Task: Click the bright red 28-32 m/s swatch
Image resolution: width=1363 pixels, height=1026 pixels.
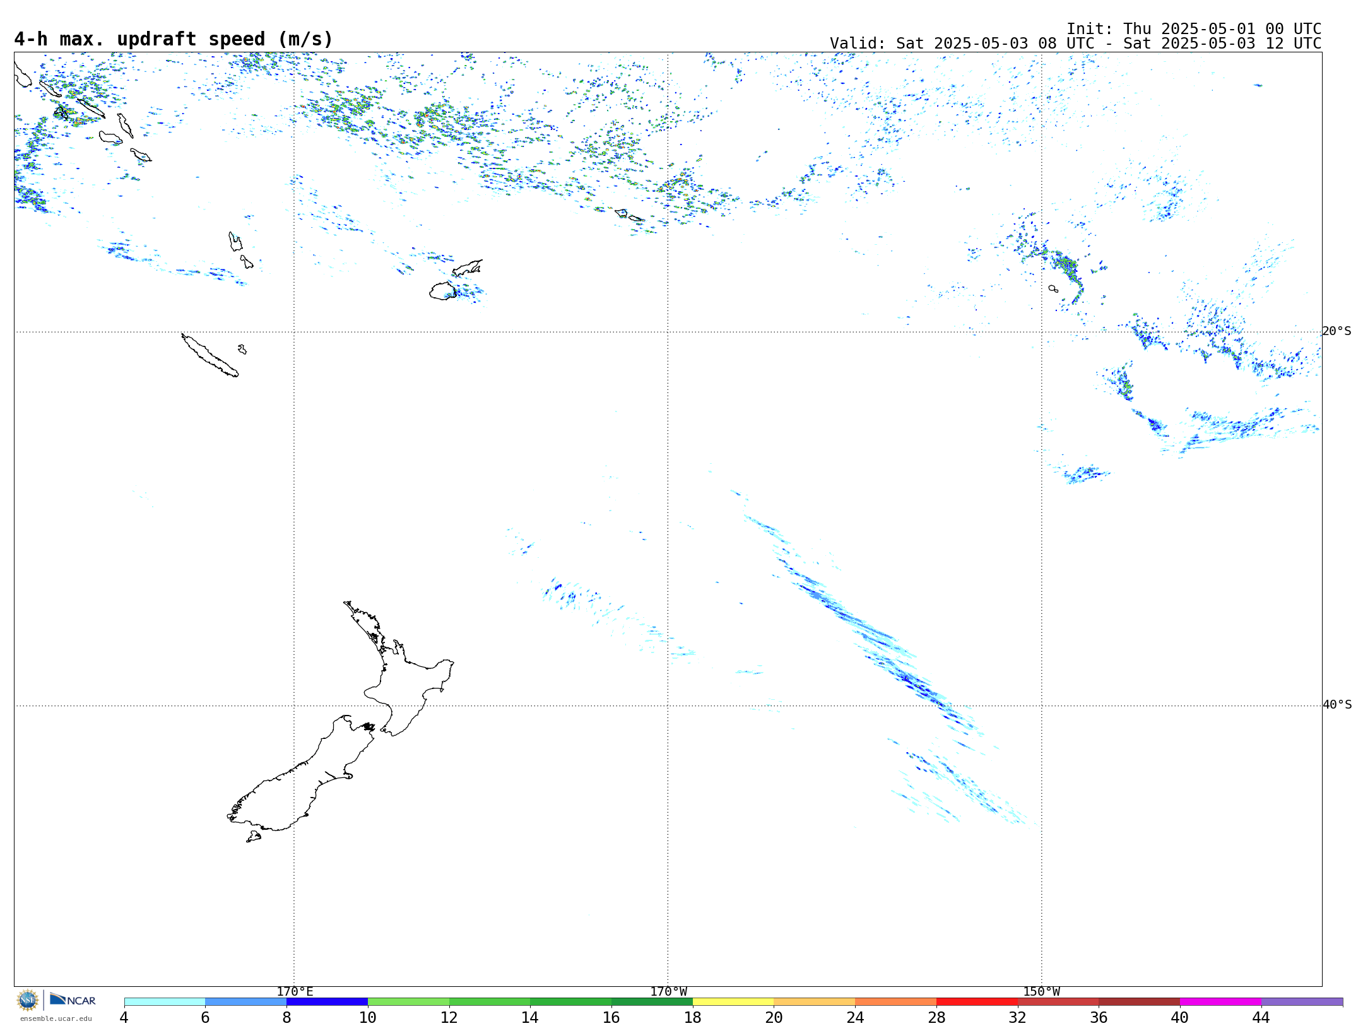Action: click(977, 1002)
